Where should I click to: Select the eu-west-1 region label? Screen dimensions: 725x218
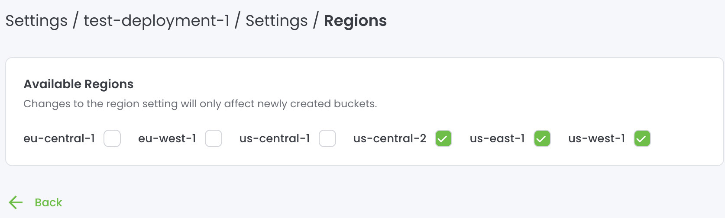pos(167,138)
